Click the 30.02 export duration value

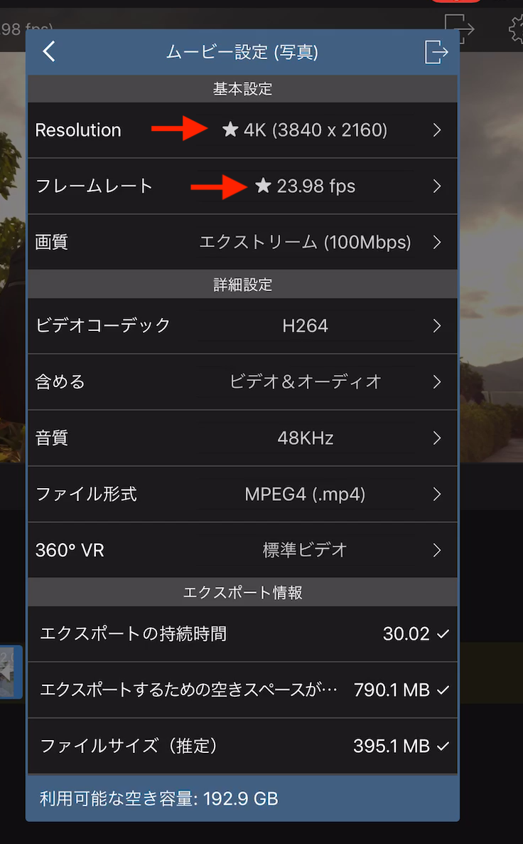406,634
